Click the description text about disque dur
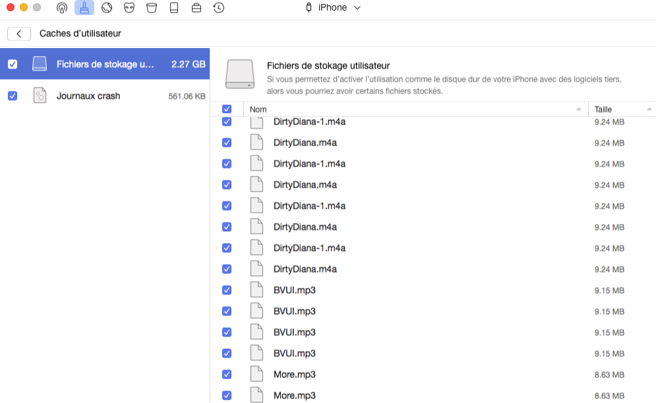This screenshot has width=656, height=403. [444, 85]
